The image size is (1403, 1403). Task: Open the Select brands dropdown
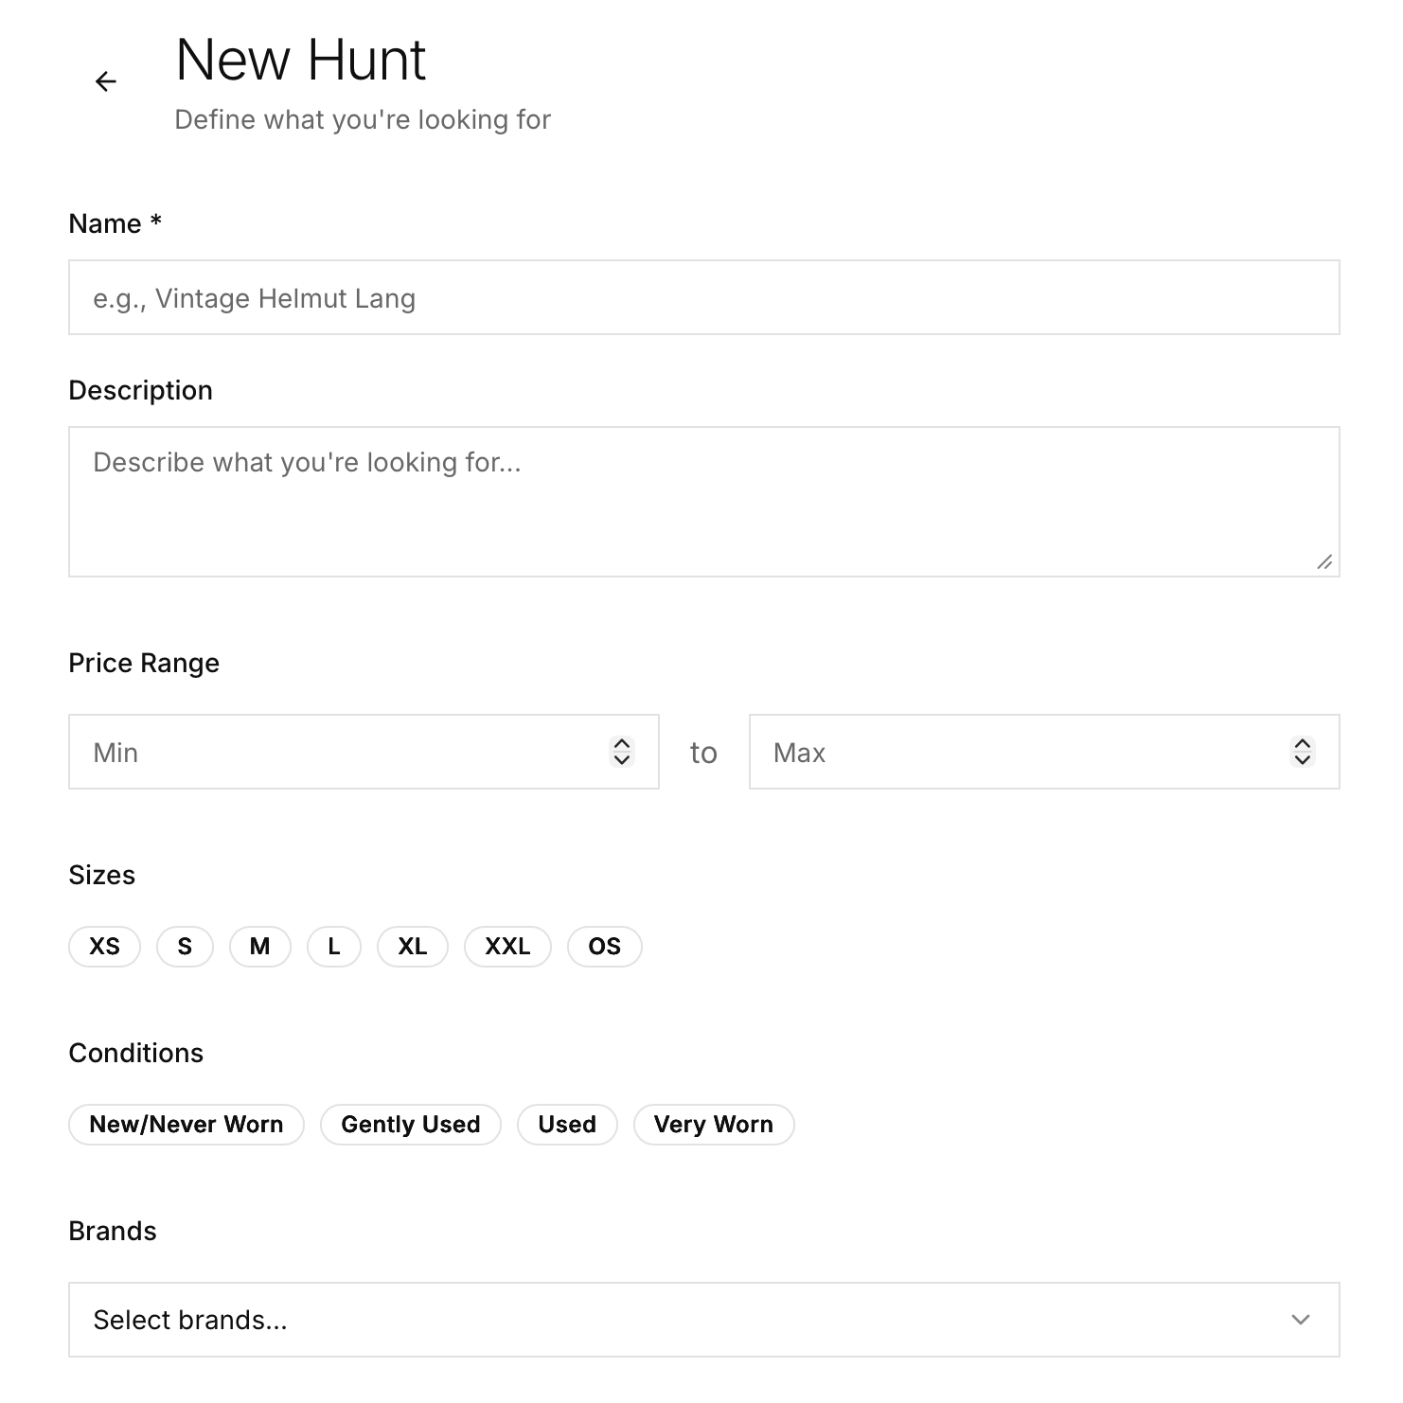(x=704, y=1319)
